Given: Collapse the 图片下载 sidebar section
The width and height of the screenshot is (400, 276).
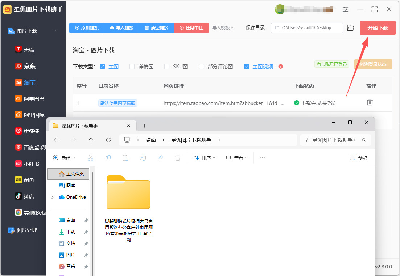Looking at the screenshot, I should click(56, 31).
